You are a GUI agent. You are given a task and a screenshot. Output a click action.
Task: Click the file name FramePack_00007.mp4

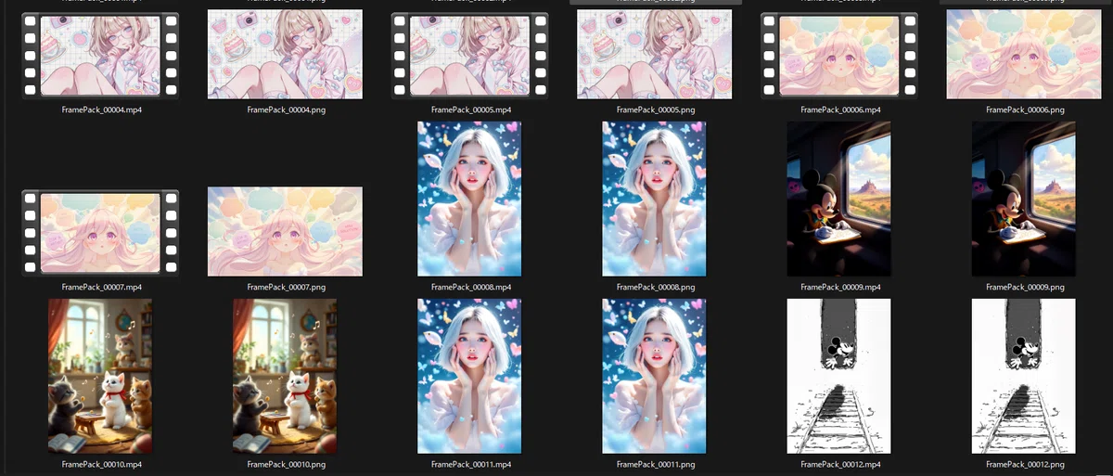(x=101, y=287)
